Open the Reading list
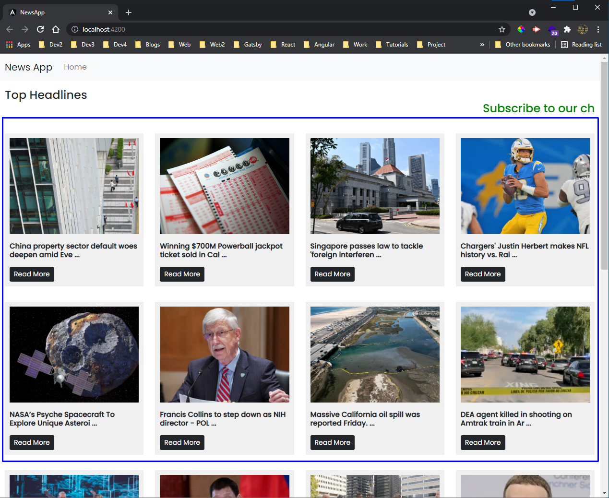 pyautogui.click(x=581, y=45)
